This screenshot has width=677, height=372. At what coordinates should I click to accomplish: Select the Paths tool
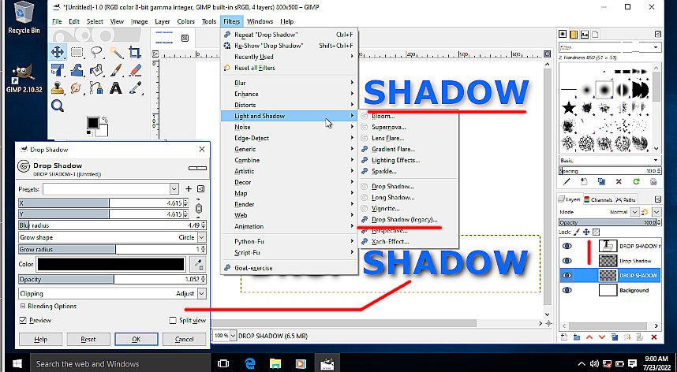96,88
